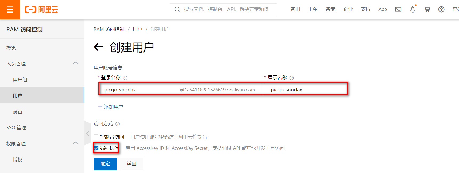This screenshot has height=173, width=459.
Task: Open the shopping cart
Action: click(427, 9)
